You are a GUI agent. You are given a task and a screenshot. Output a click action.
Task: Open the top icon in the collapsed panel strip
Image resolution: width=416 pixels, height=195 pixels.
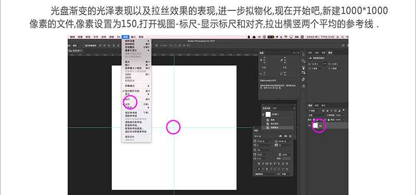(x=304, y=54)
